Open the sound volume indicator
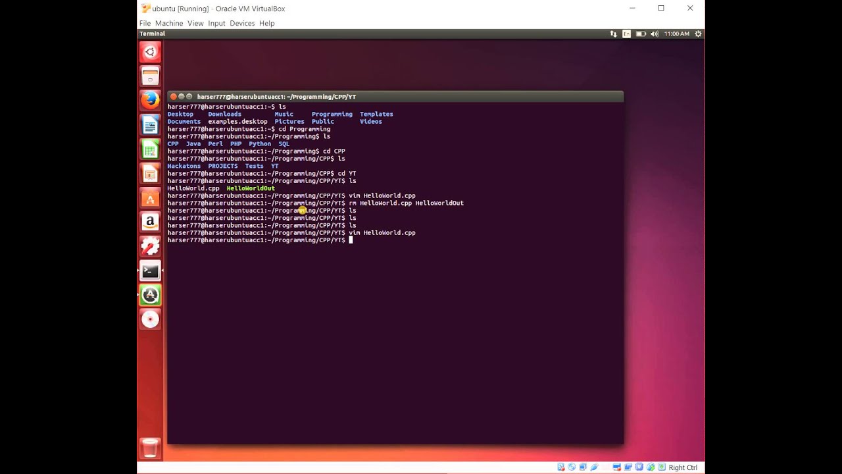Screen dimensions: 842x474 655,34
